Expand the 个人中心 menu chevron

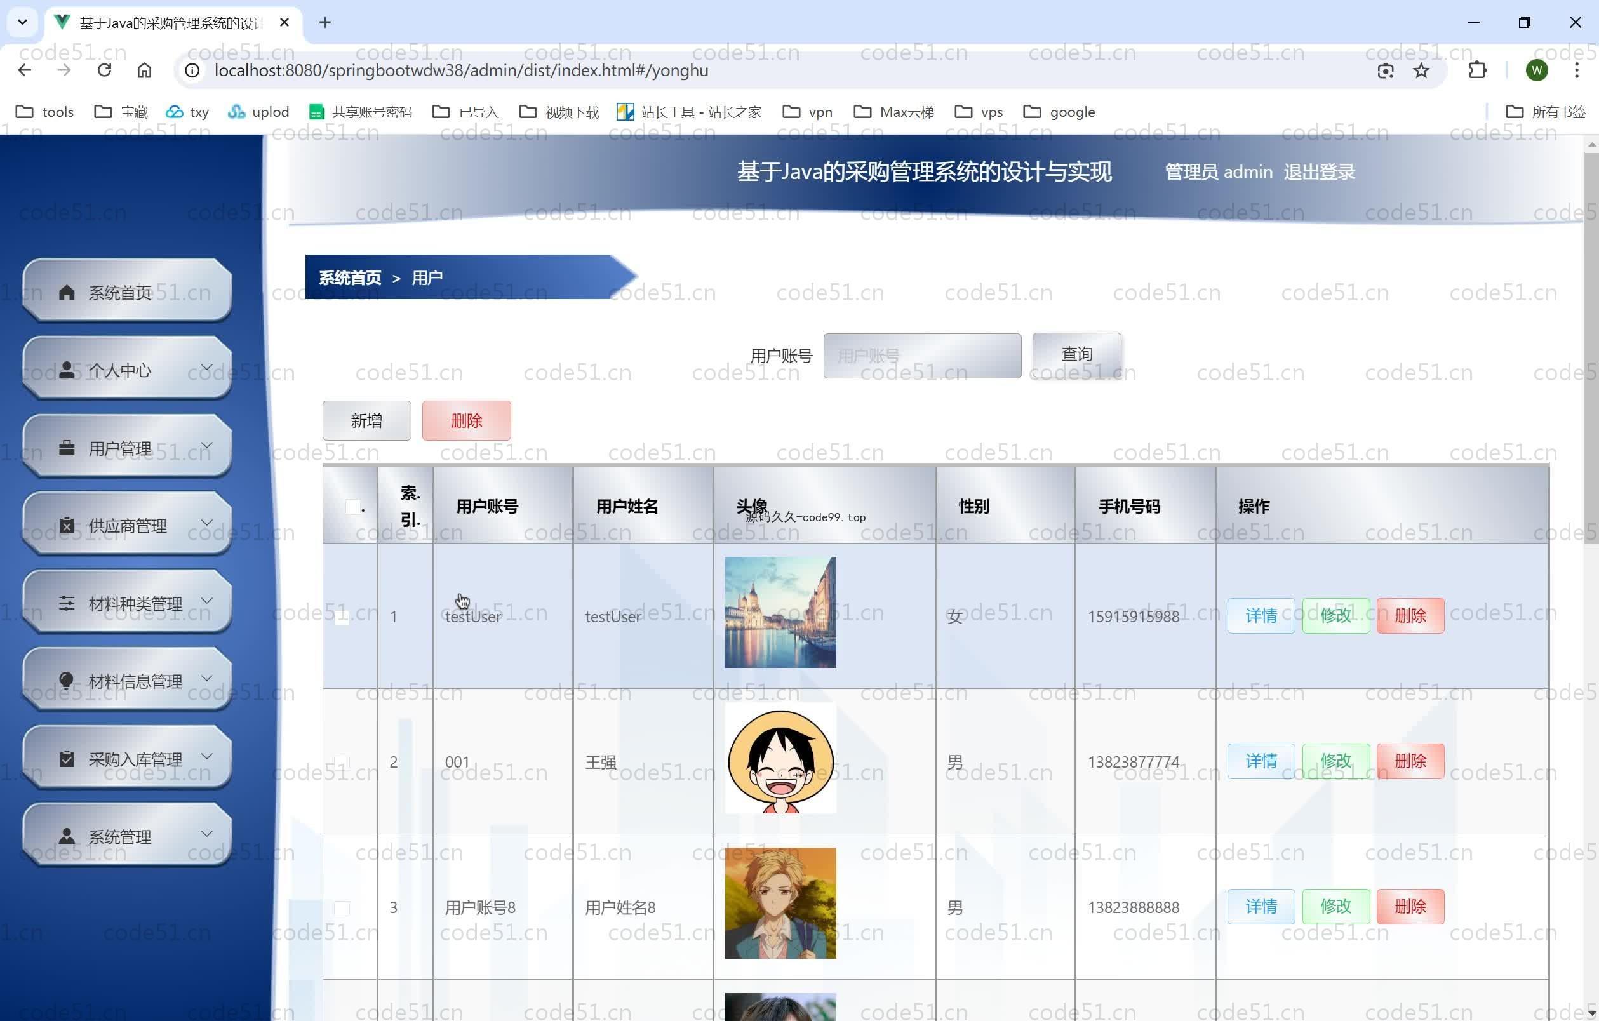pos(206,368)
